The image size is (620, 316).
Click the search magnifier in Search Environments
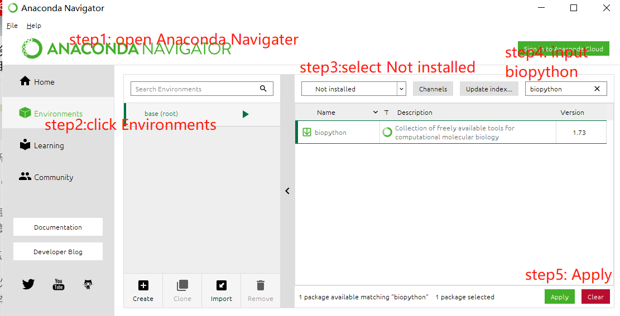[x=263, y=89]
